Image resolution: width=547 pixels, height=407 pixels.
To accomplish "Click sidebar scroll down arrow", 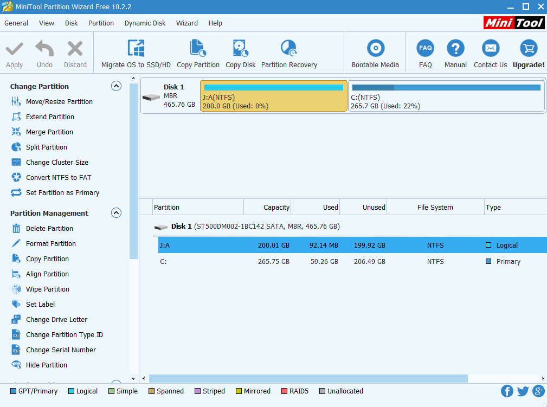I will (133, 379).
